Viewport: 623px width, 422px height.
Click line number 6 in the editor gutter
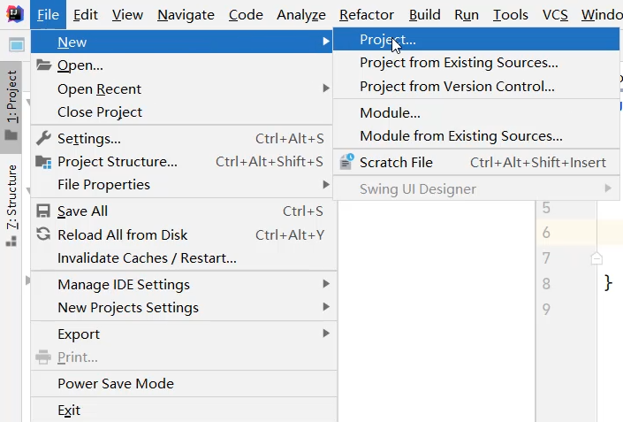click(546, 233)
